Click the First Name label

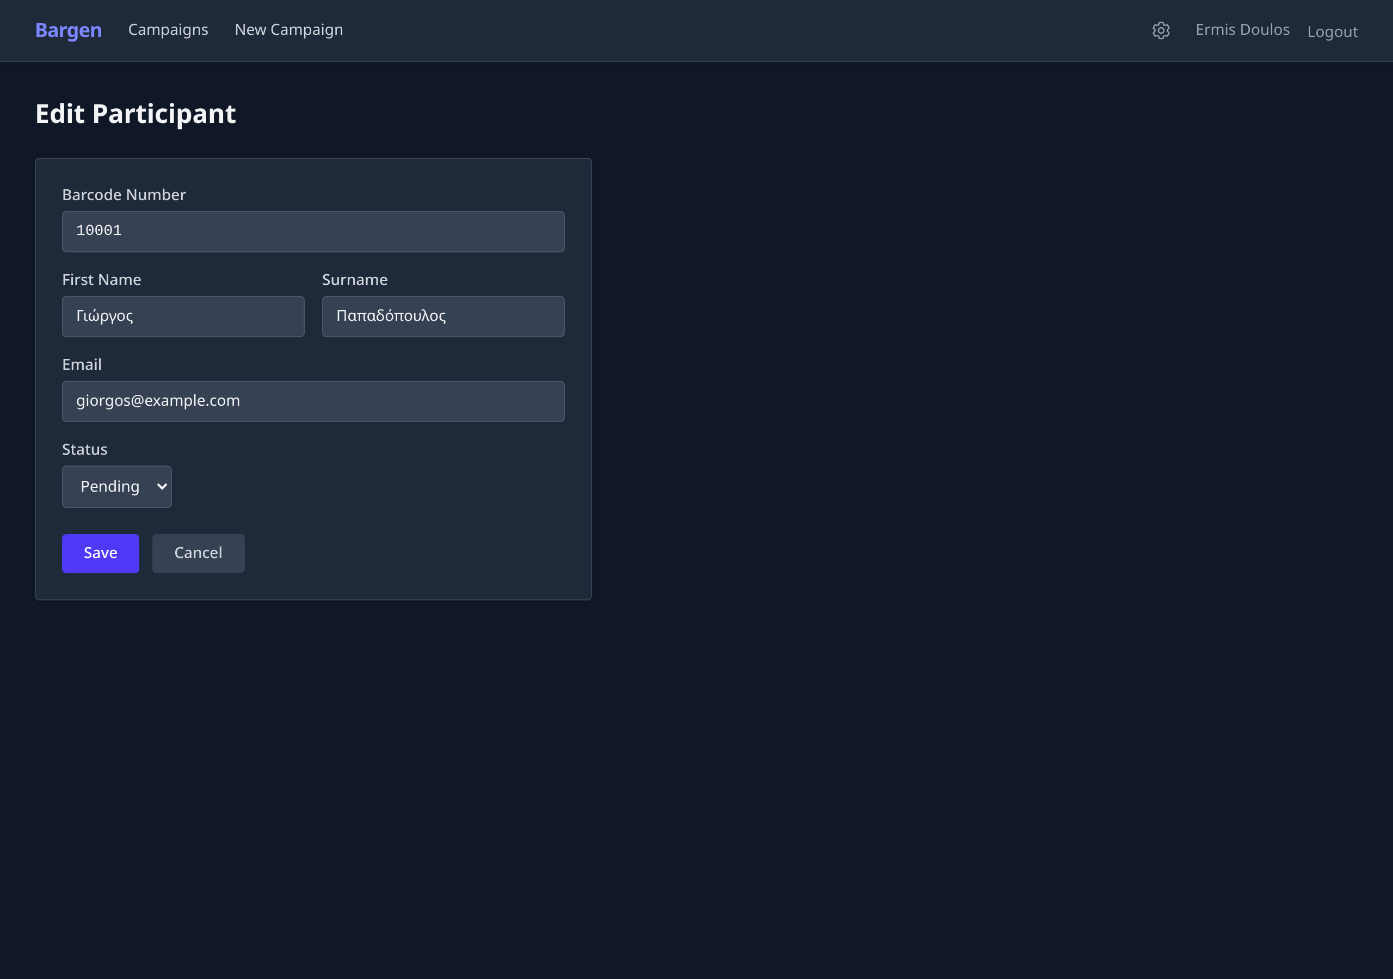[101, 280]
